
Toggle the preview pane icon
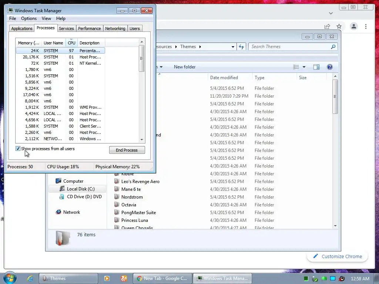316,67
